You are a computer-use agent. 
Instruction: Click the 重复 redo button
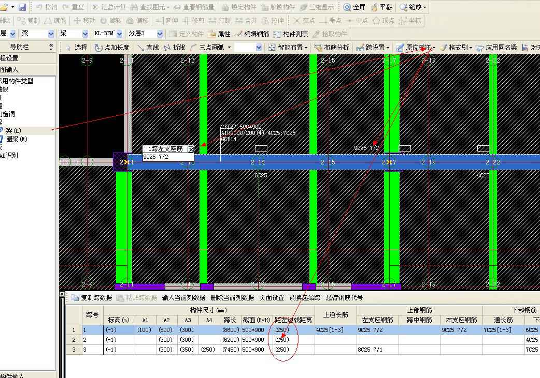pyautogui.click(x=73, y=7)
